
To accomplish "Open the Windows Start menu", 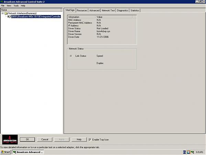I will 5,152.
